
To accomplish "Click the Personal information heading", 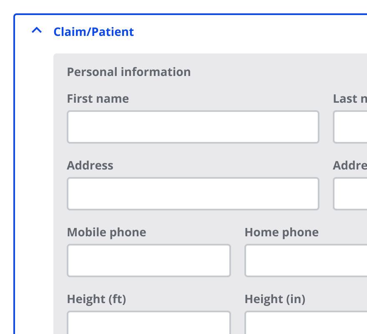I will click(128, 72).
